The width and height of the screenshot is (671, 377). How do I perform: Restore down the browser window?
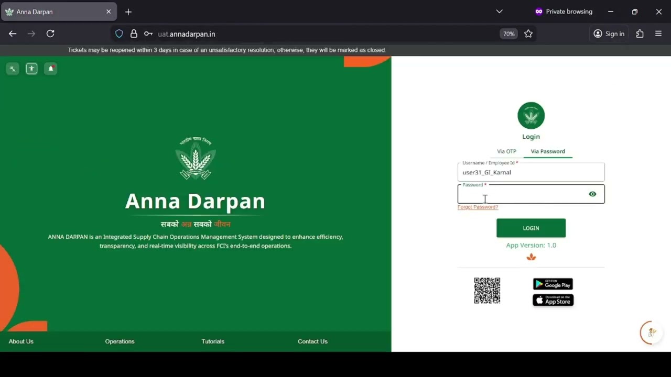point(635,12)
